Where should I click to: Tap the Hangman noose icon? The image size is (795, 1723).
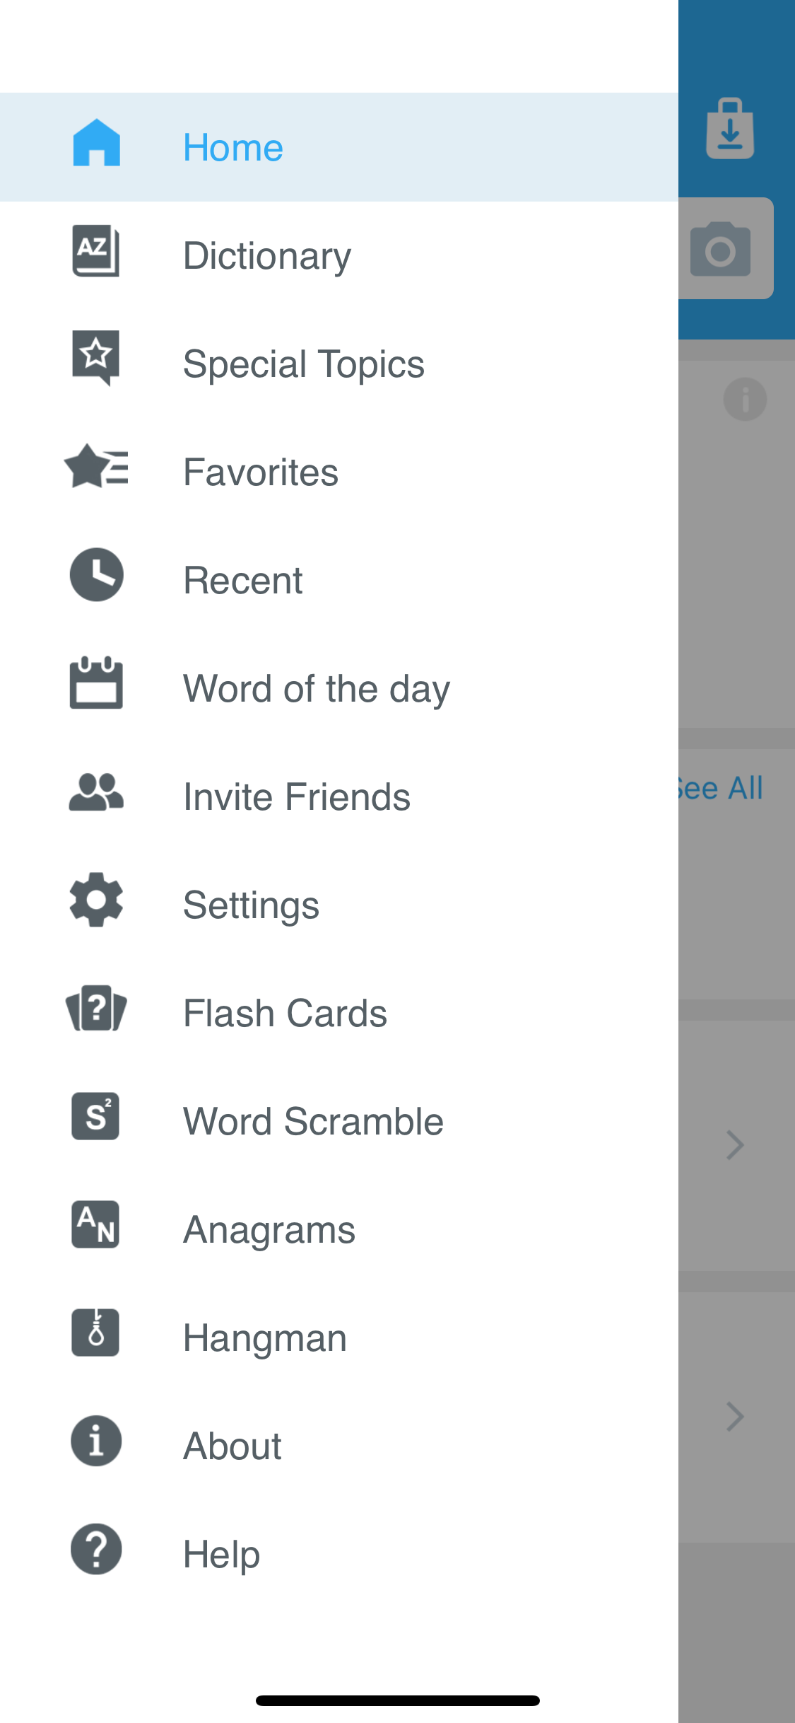[96, 1333]
